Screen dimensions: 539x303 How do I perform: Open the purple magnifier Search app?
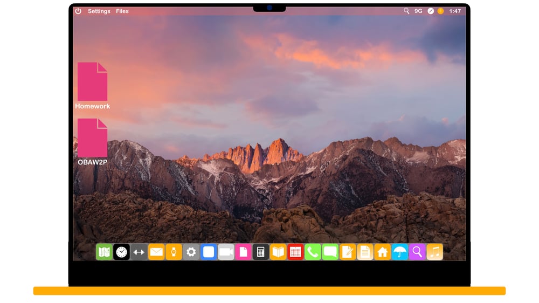click(417, 252)
